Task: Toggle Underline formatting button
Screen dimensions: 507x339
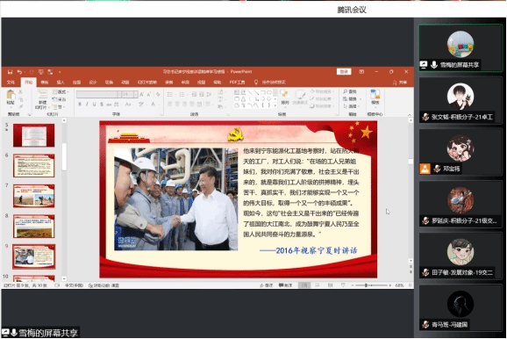Action: pos(94,105)
